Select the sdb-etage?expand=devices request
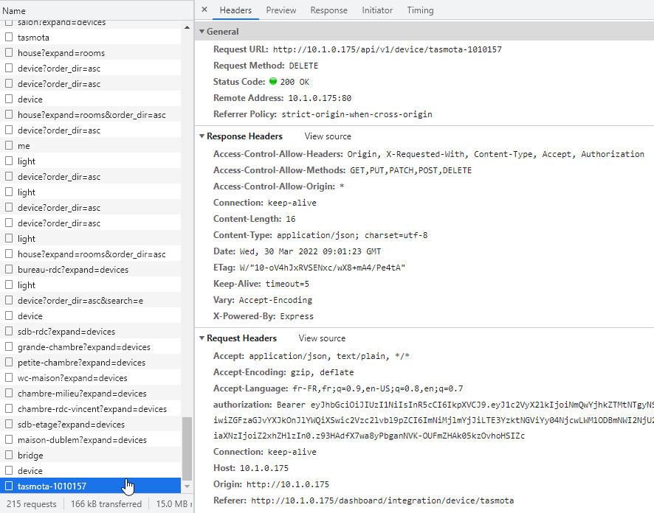 click(x=91, y=425)
